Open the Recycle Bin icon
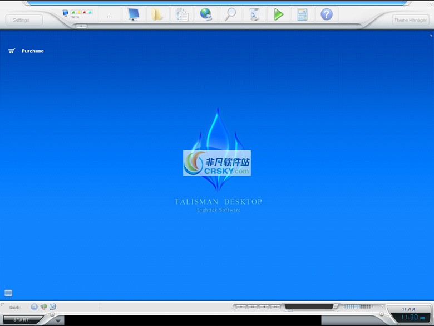Screen dimensions: 434x326 click(x=254, y=14)
